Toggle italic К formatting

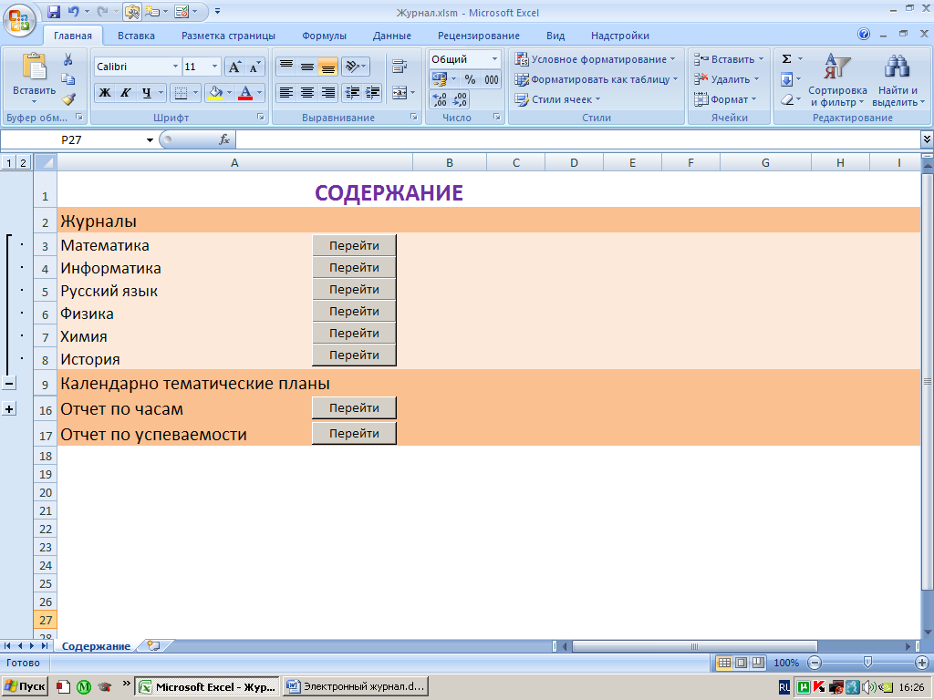(x=125, y=93)
